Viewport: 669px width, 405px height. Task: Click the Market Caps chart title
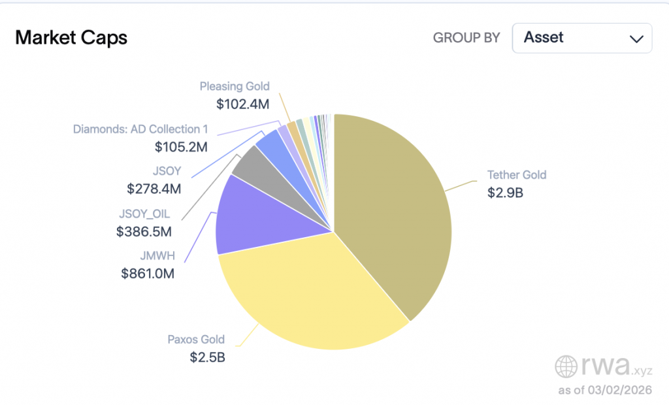click(71, 38)
